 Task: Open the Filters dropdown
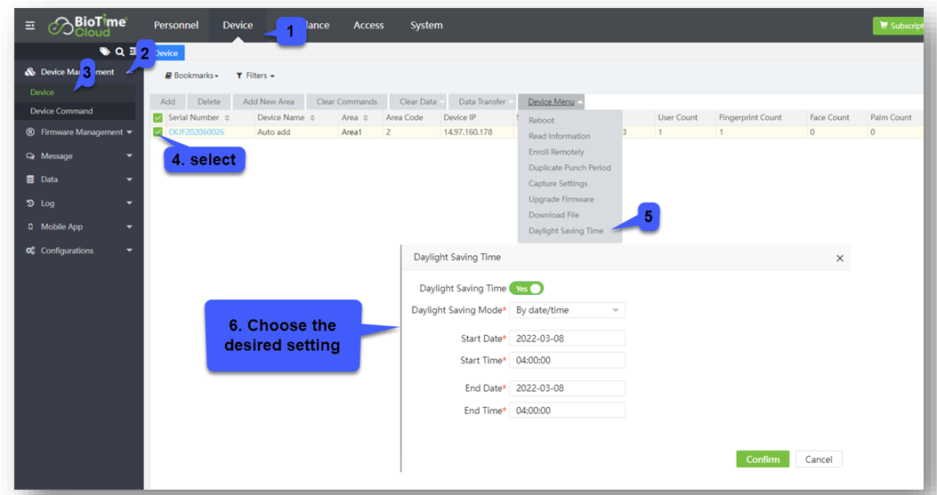[x=255, y=76]
